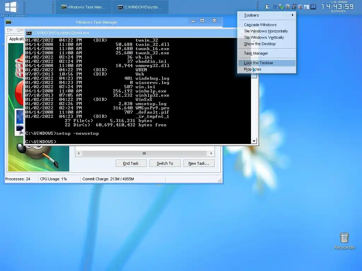Select the Applications tab in Task Manager

[x=16, y=39]
